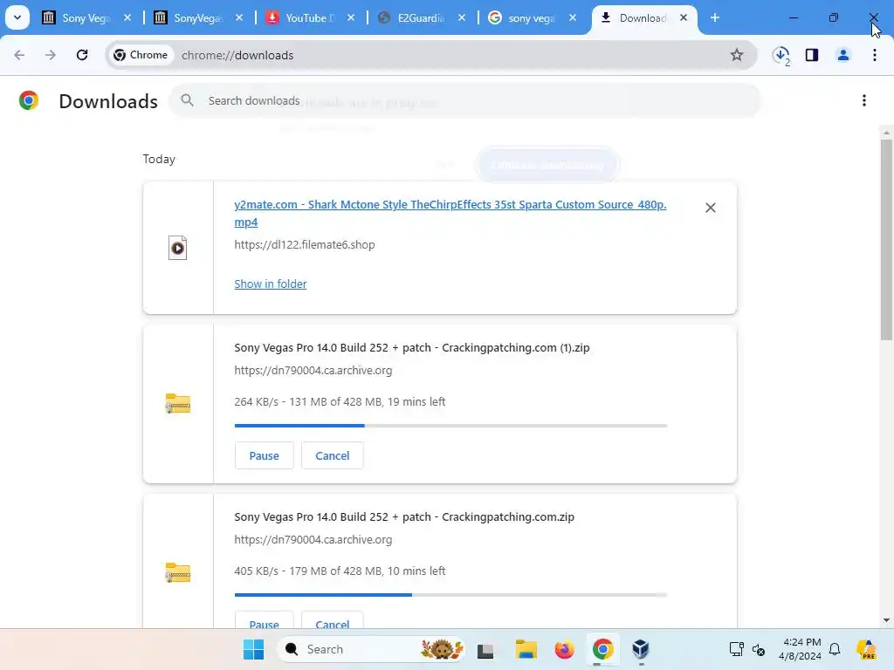Open VirtualBox from the taskbar

[641, 649]
